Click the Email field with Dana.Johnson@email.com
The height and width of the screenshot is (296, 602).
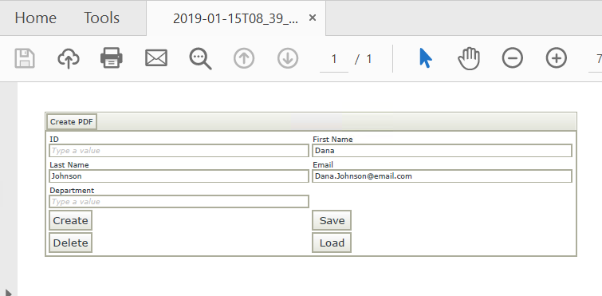click(443, 176)
